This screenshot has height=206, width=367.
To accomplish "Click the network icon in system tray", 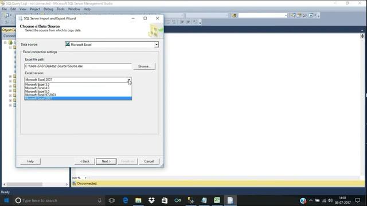I will click(x=324, y=200).
